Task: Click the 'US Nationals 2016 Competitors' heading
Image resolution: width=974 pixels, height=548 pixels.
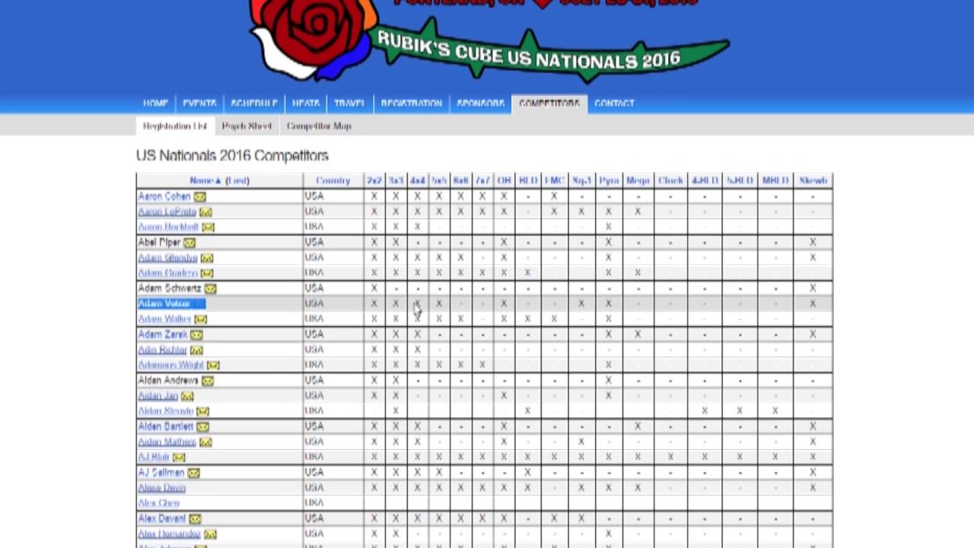Action: coord(232,155)
